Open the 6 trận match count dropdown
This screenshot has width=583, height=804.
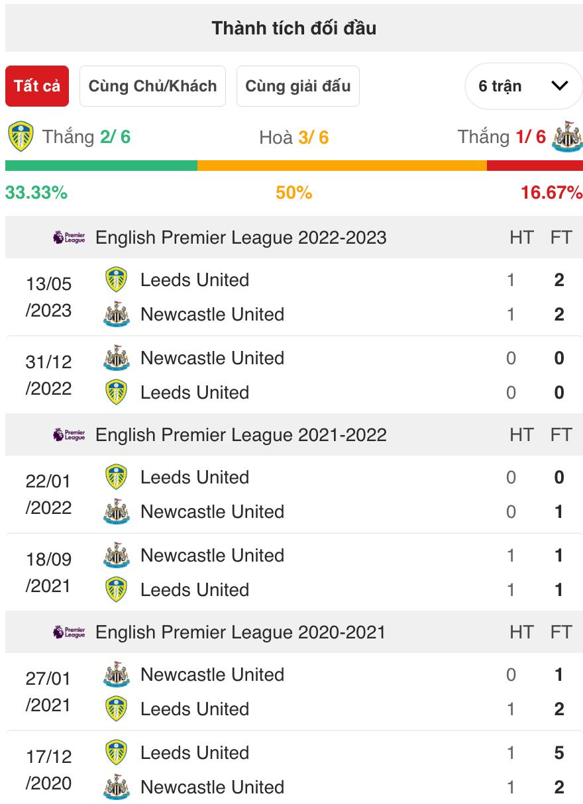coord(523,86)
